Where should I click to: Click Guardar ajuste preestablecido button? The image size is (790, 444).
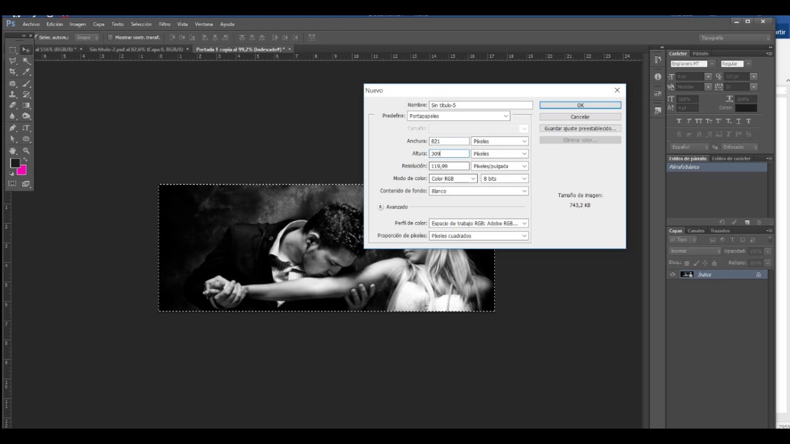580,128
